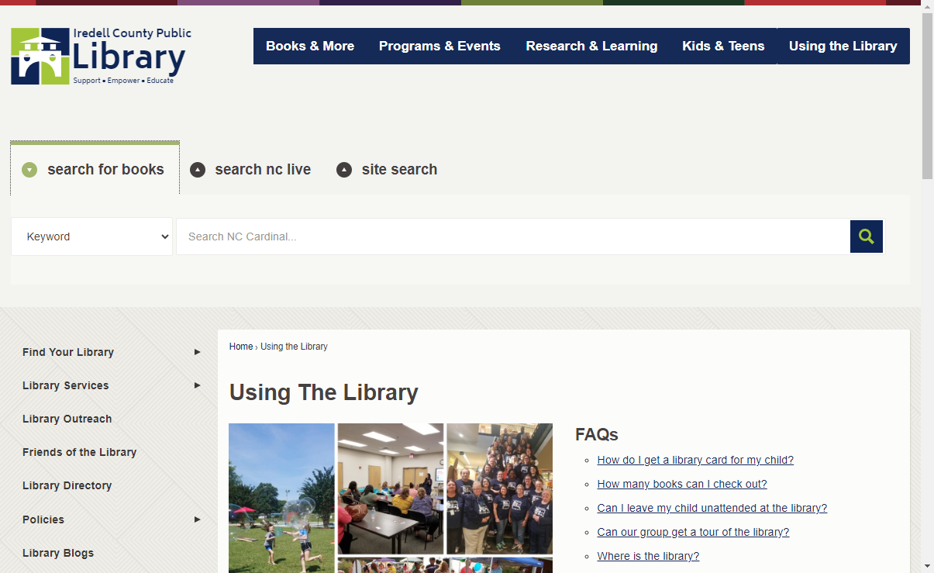The image size is (934, 573).
Task: Click the FAQs heading
Action: [x=597, y=434]
